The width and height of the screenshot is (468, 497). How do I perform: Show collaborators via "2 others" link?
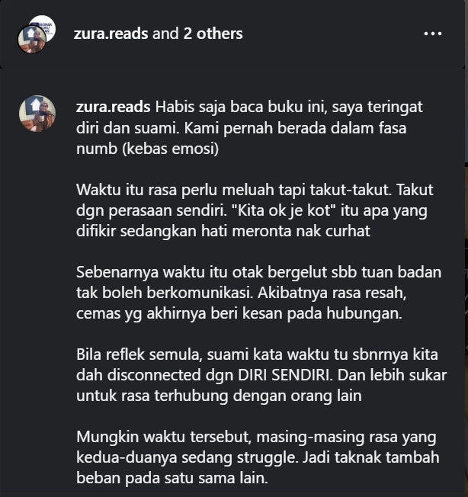(213, 34)
